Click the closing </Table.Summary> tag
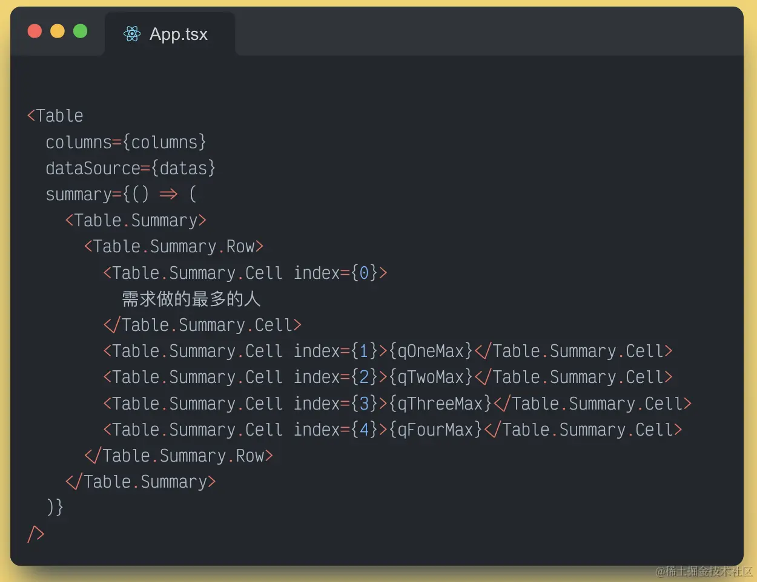 (x=140, y=482)
